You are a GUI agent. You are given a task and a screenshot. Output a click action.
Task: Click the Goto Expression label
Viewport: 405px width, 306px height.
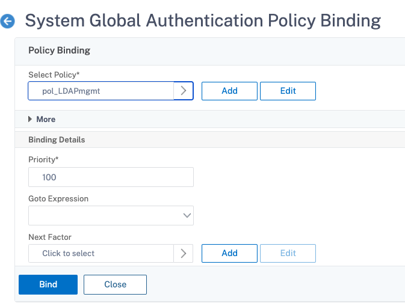click(x=58, y=198)
